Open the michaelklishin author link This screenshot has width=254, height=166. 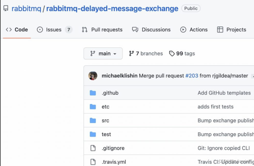(x=119, y=76)
